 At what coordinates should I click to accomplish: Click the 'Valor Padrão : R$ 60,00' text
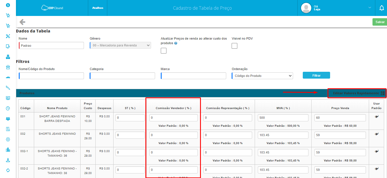pos(340,126)
